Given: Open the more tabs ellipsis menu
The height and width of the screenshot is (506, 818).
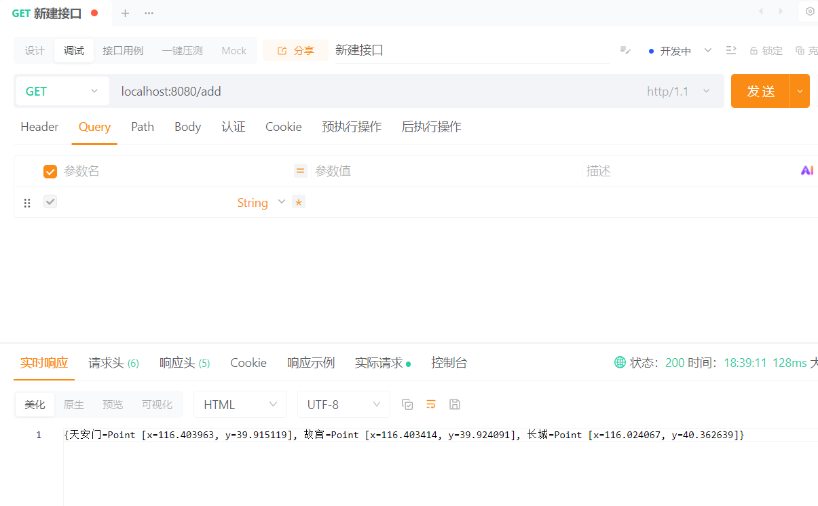Looking at the screenshot, I should (149, 13).
